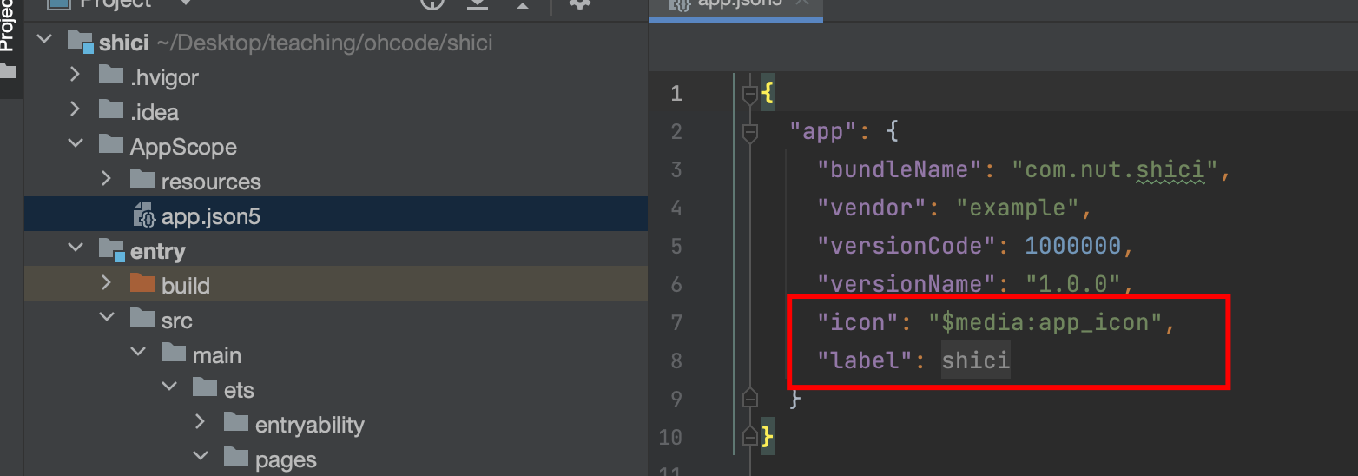The width and height of the screenshot is (1358, 476).
Task: Click line number 7 in gutter
Action: click(676, 322)
